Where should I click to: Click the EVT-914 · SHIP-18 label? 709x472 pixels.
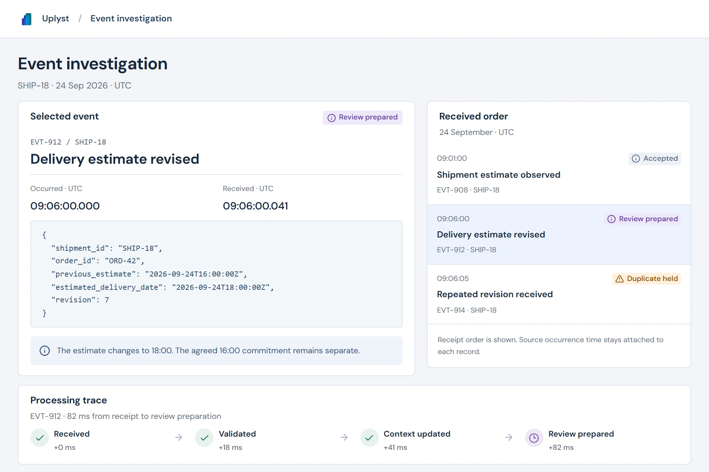pos(467,310)
